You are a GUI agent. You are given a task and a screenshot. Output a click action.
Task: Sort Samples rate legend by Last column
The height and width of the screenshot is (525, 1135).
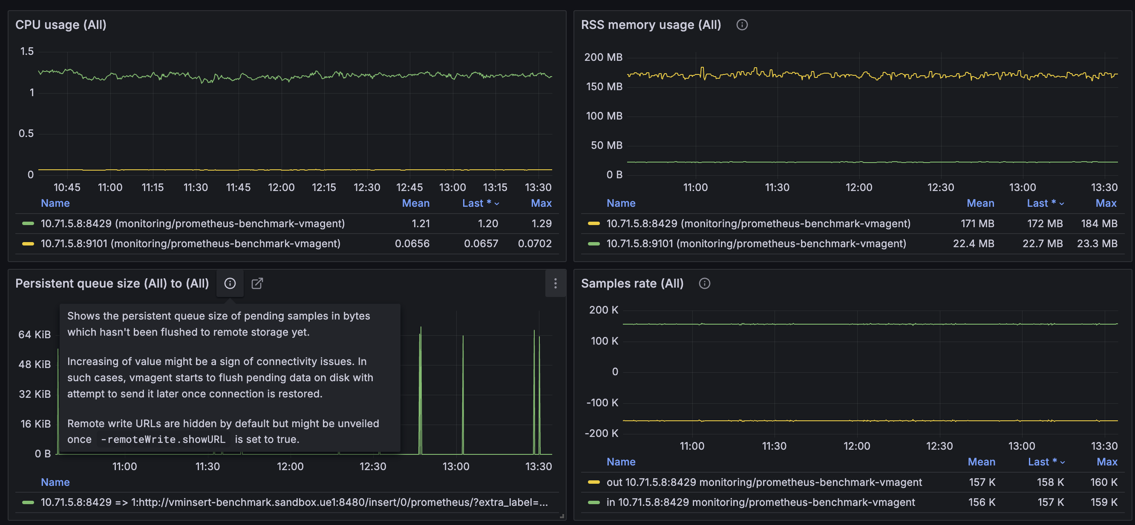tap(1046, 462)
